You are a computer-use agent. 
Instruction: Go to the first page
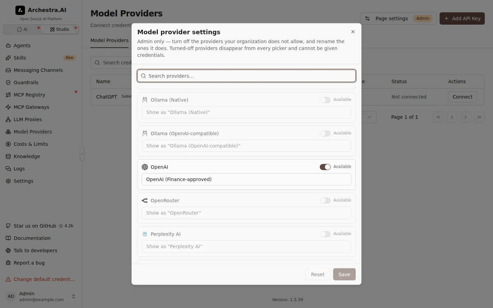438,117
